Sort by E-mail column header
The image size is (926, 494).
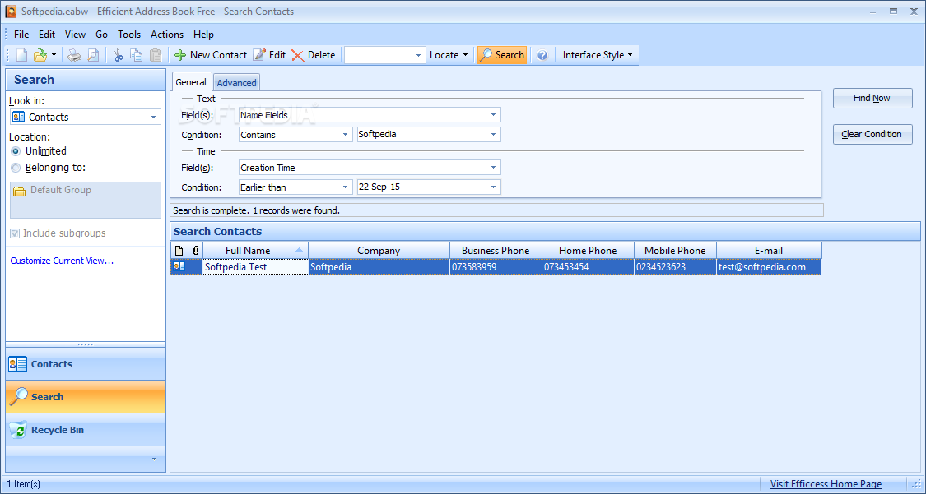tap(768, 251)
